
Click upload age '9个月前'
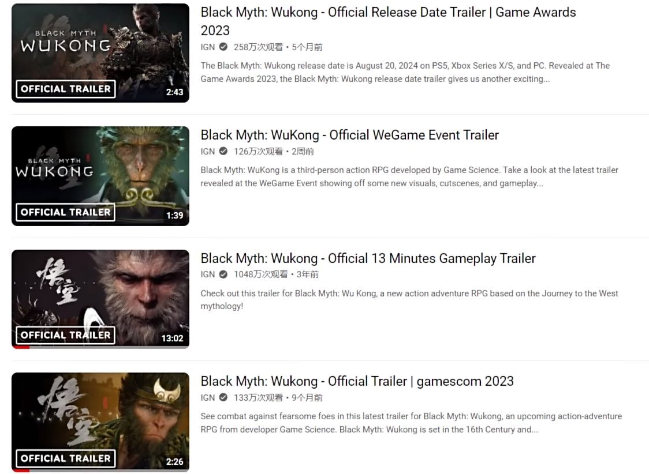pyautogui.click(x=307, y=397)
